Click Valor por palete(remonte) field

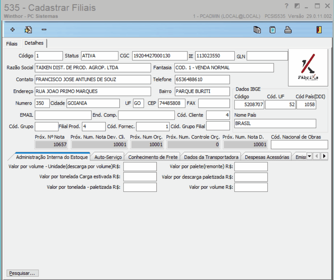coord(251,167)
